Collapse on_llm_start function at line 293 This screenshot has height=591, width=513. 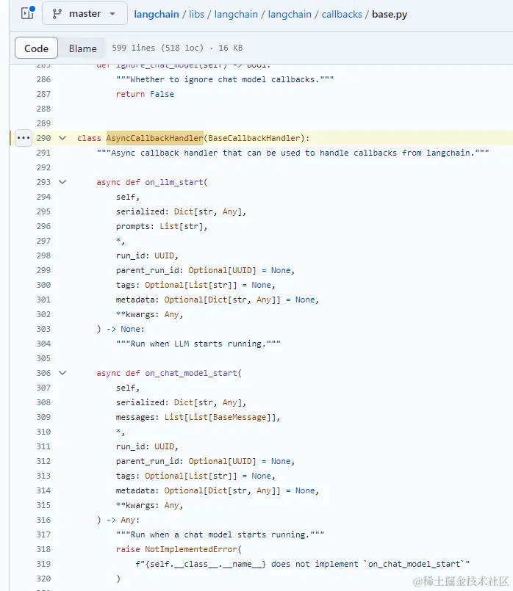coord(62,182)
